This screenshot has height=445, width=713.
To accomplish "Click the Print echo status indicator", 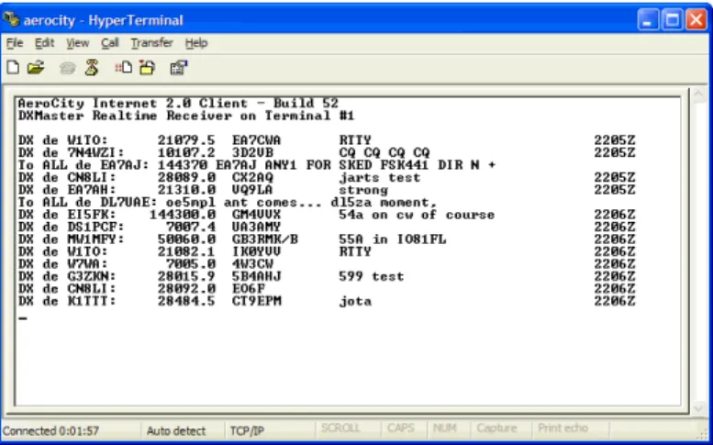I will [x=563, y=428].
